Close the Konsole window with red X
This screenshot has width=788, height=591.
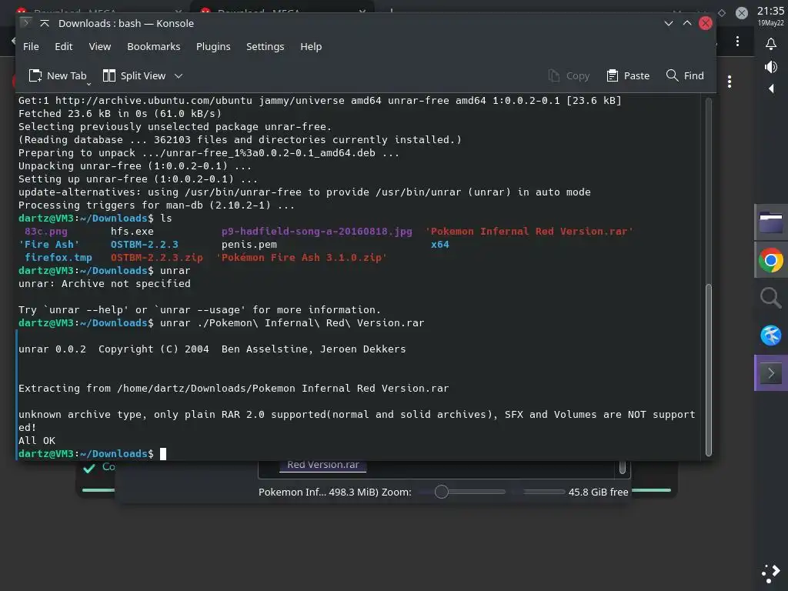(706, 23)
